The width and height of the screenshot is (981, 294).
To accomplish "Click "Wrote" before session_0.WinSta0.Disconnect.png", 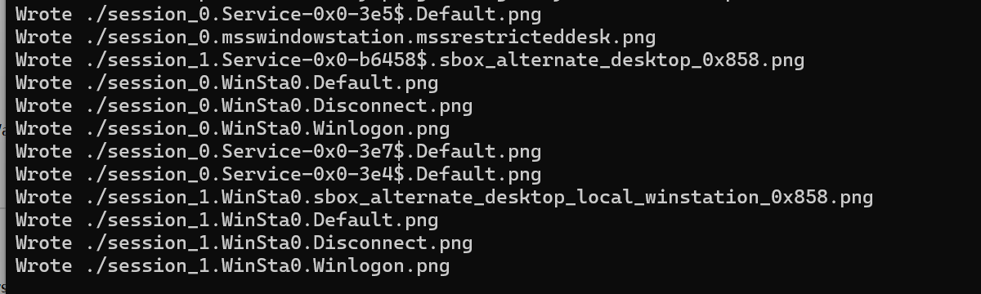I will [43, 105].
